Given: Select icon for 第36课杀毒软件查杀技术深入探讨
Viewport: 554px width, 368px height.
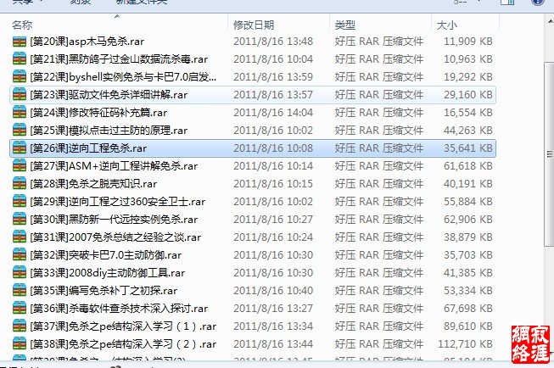Looking at the screenshot, I should click(x=20, y=309).
